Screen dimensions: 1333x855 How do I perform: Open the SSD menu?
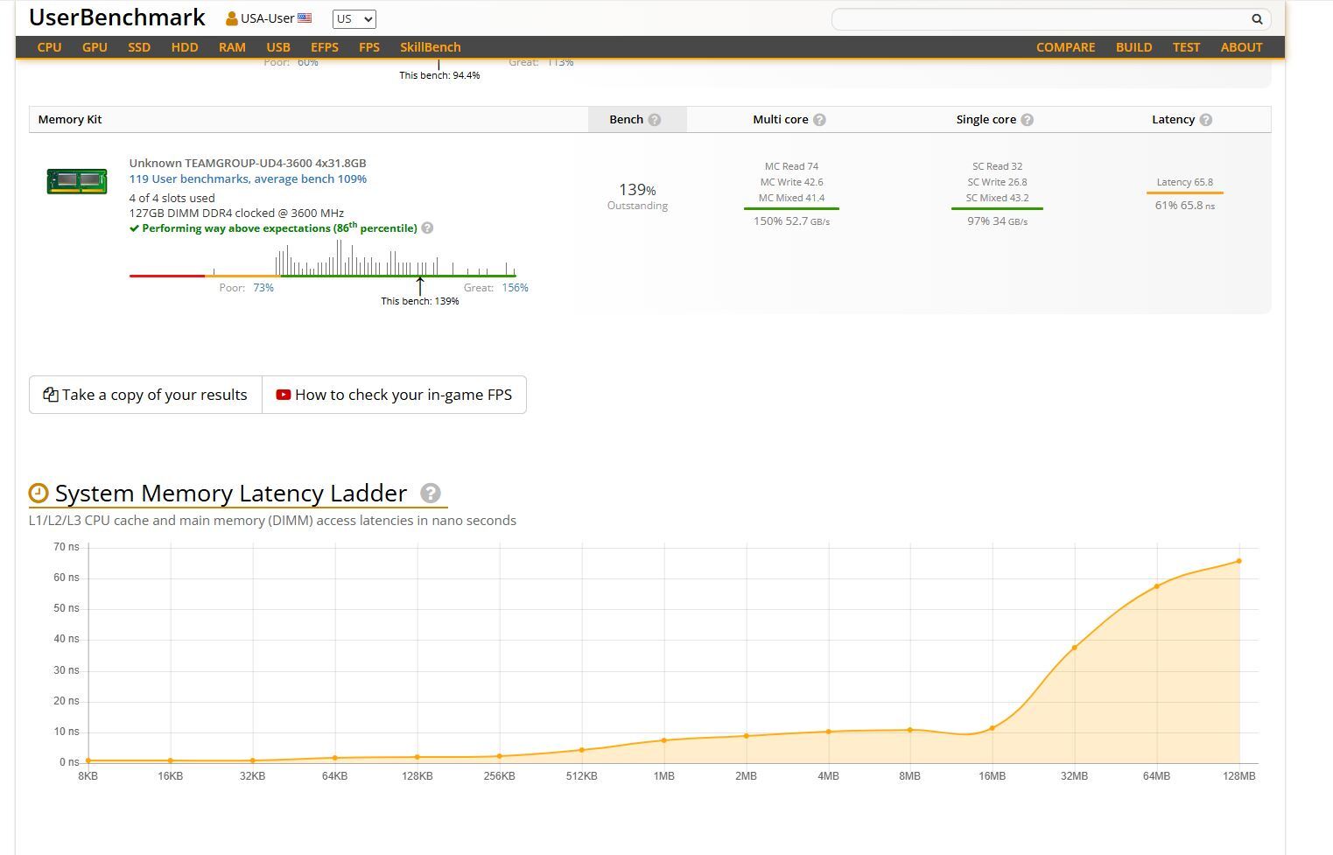coord(139,47)
